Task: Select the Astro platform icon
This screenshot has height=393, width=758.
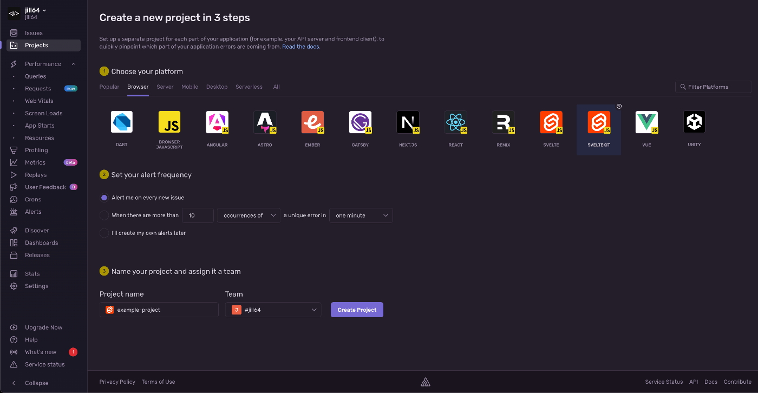Action: click(265, 122)
